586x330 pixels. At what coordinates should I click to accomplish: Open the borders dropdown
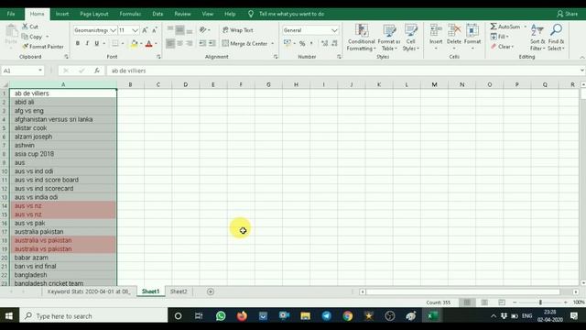point(123,44)
